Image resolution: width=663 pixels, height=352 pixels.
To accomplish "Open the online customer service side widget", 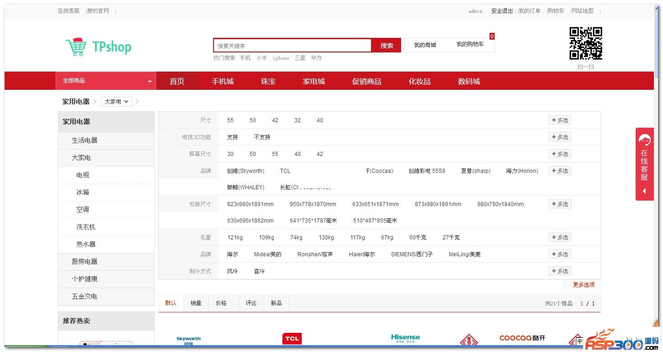I will coord(644,164).
